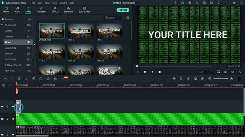Click the fullscreen preview icon
The image size is (245, 137).
[240, 72]
